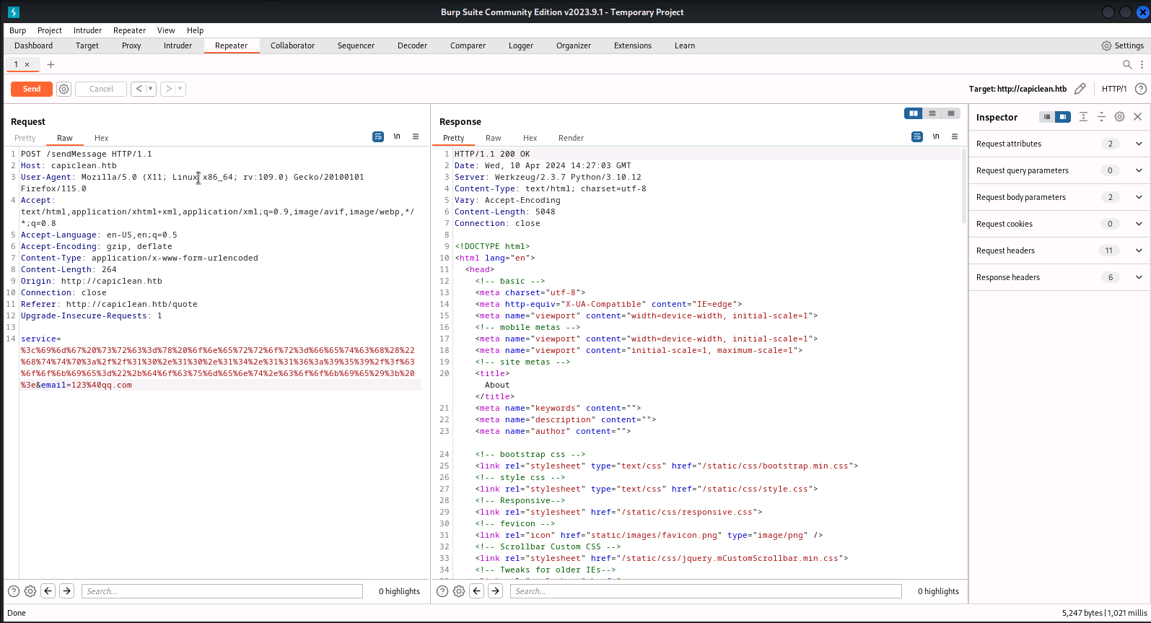The image size is (1151, 623).
Task: Go to next response search match
Action: (x=495, y=591)
